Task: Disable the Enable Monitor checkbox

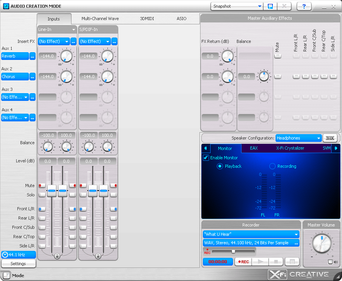Action: (x=206, y=158)
